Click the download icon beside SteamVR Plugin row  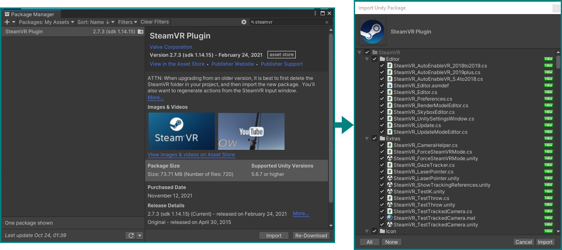point(141,31)
